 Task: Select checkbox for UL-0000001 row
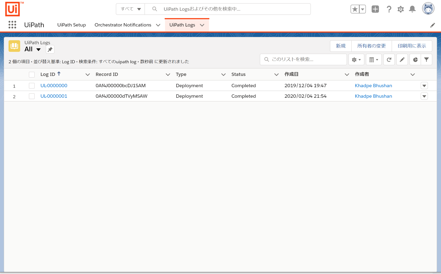pos(32,96)
